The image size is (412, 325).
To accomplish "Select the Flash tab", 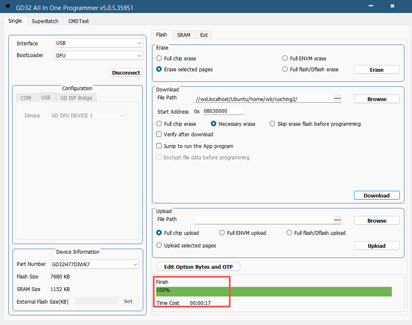I will pos(162,35).
